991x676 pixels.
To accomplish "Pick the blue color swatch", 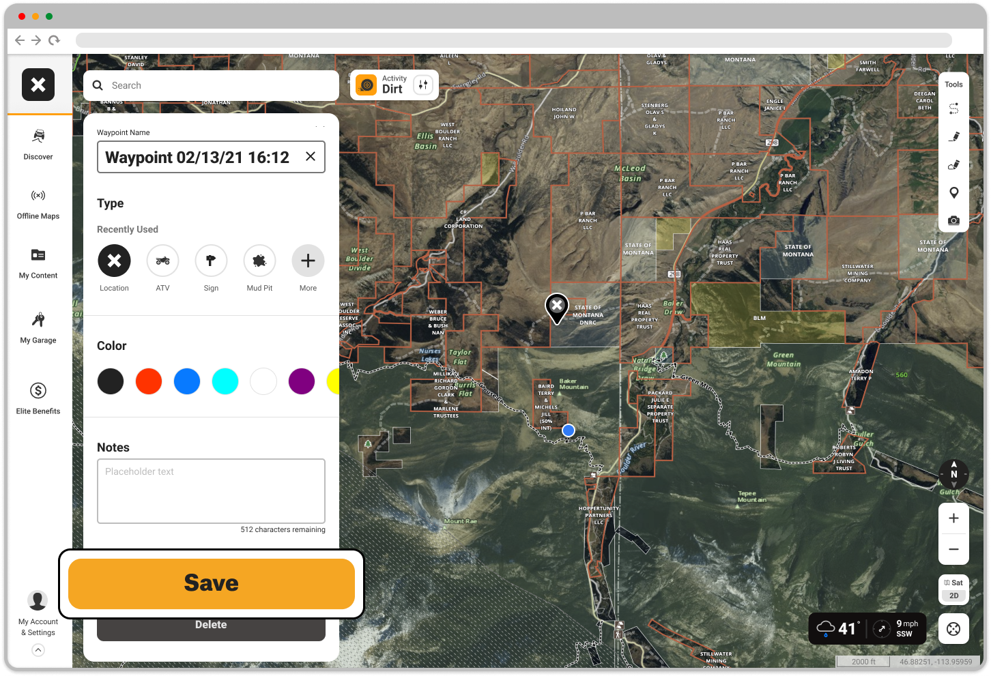I will [x=187, y=381].
